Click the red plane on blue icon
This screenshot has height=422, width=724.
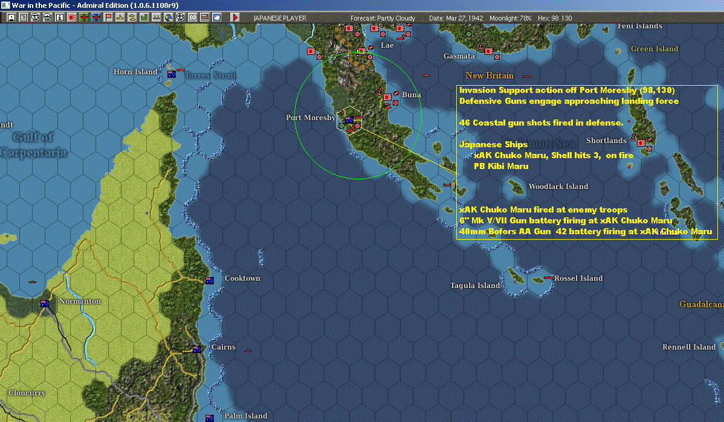96,18
